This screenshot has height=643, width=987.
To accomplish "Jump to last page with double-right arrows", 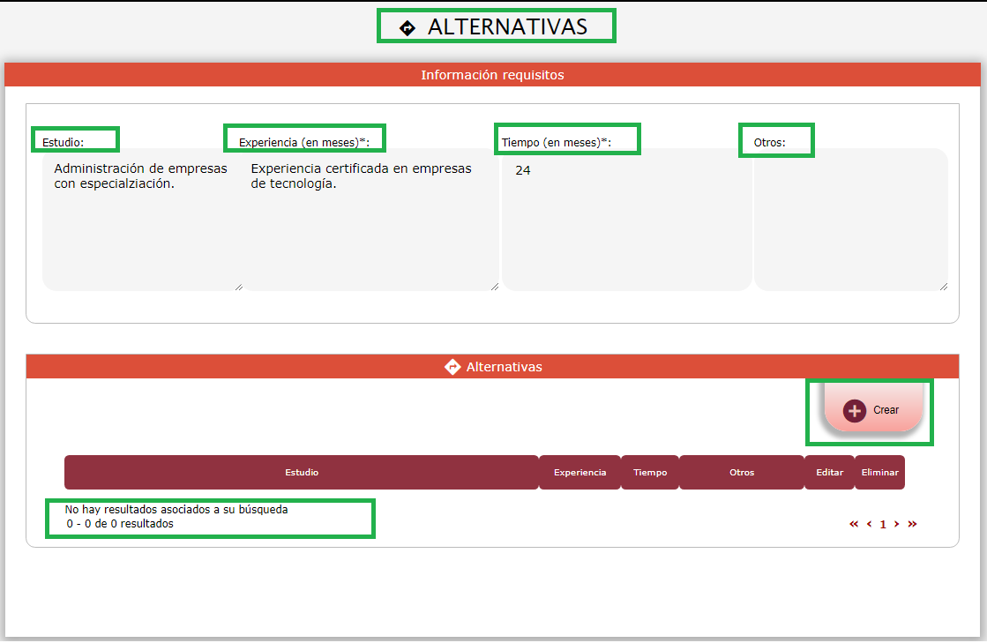I will point(912,524).
